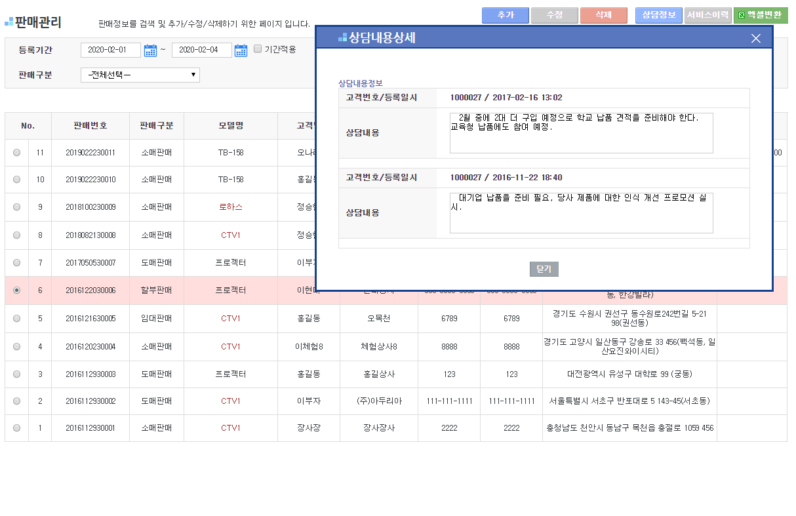
Task: Close the 상담내용상세 dialog with X
Action: click(755, 39)
